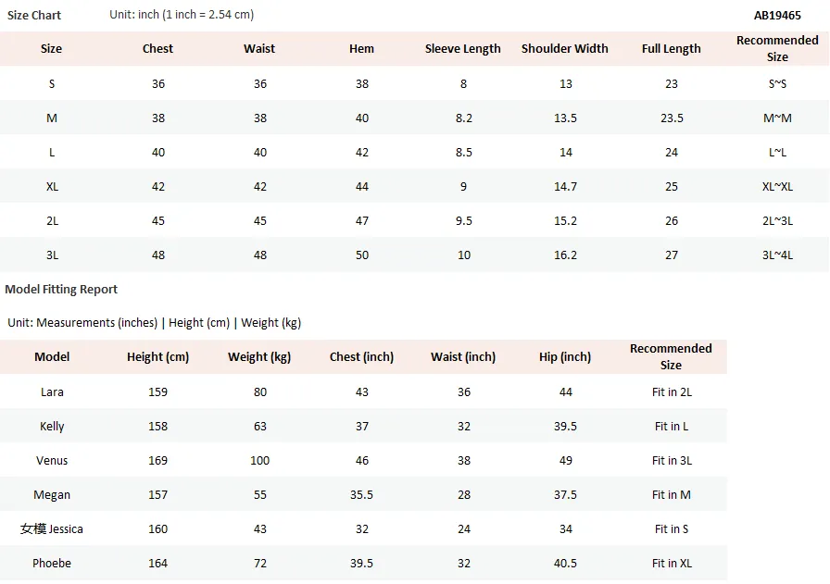Click Jessica's model name cell
The image size is (830, 584).
tap(52, 529)
